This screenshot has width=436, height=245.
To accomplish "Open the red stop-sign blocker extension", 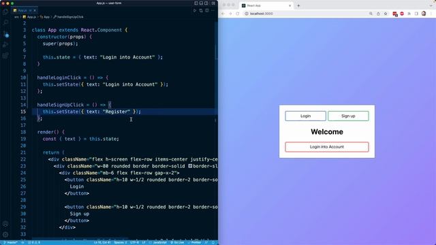I will point(402,14).
